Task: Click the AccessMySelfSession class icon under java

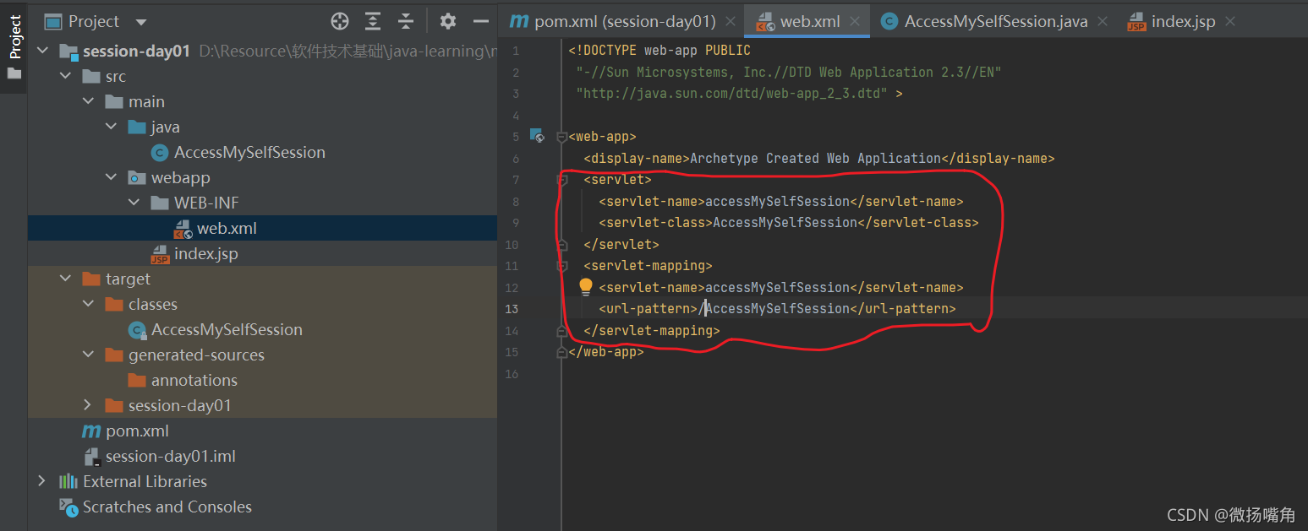Action: (161, 152)
